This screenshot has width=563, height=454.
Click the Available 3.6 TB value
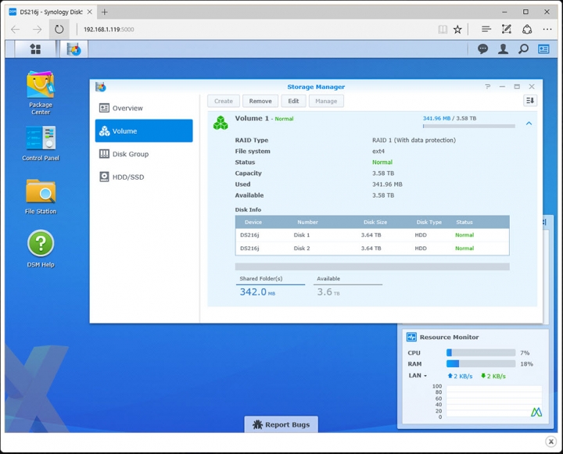point(328,292)
